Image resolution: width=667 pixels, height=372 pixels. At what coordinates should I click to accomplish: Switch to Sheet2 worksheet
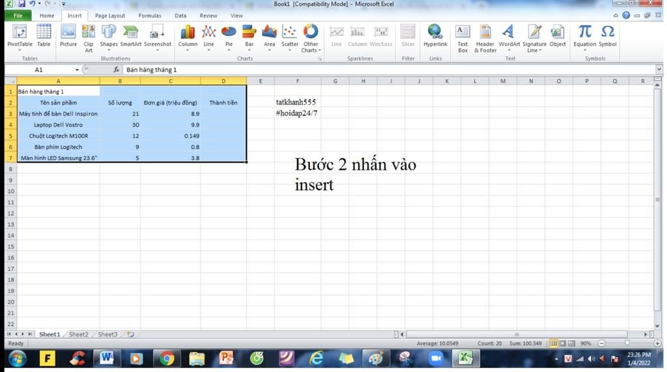tap(79, 335)
